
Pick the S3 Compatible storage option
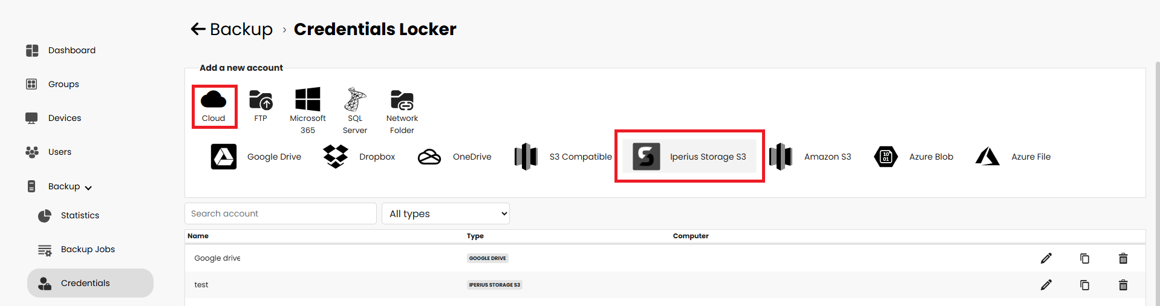[x=526, y=157]
